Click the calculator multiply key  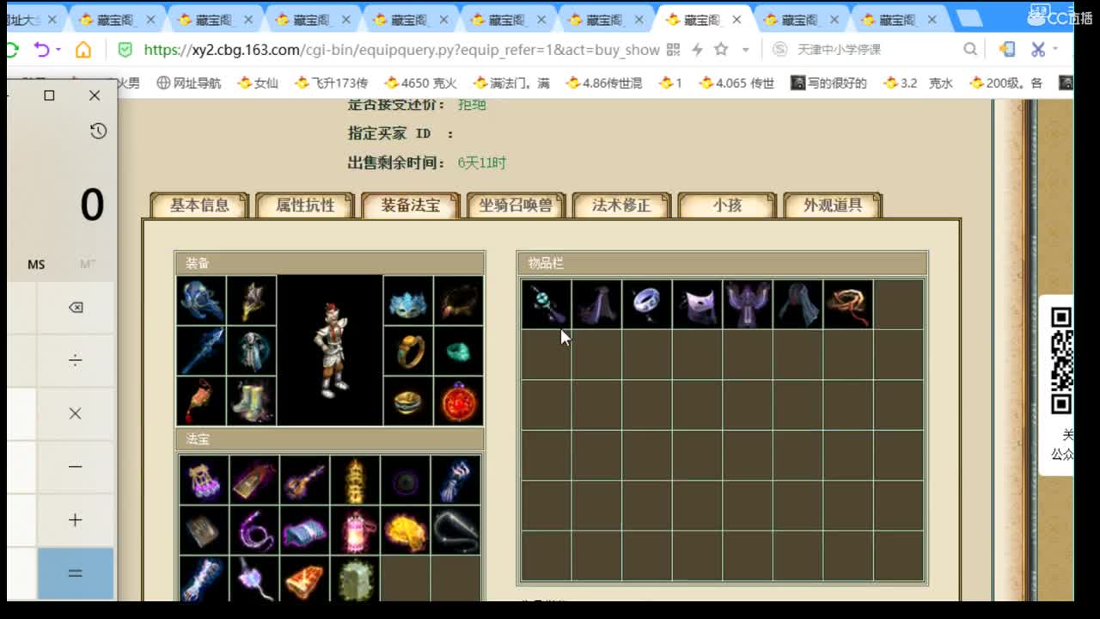tap(76, 414)
